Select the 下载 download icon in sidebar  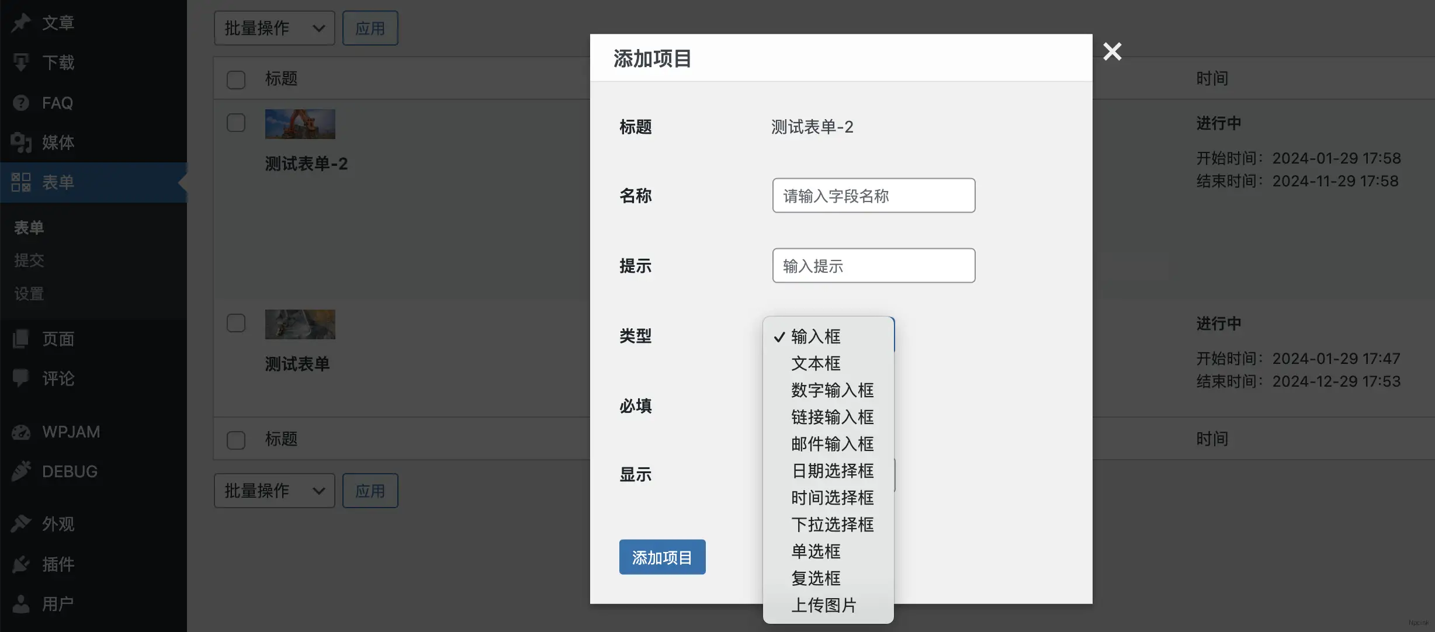(21, 62)
